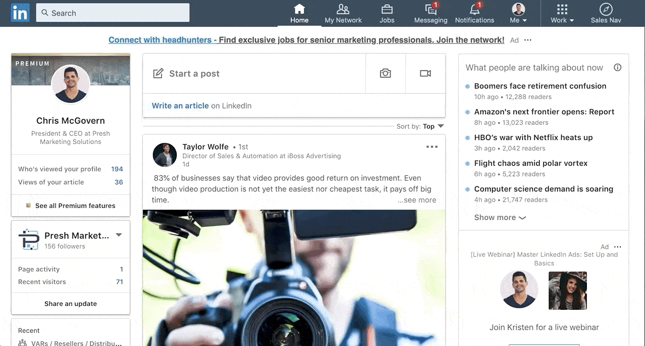The image size is (645, 346).
Task: Read HBO's war with Netflix story
Action: pos(533,137)
